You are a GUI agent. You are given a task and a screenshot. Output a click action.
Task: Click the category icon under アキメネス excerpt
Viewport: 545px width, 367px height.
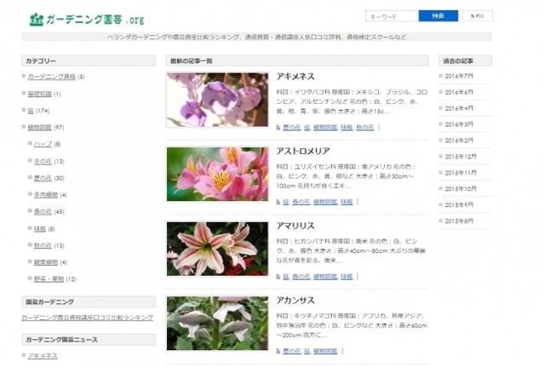[x=278, y=128]
